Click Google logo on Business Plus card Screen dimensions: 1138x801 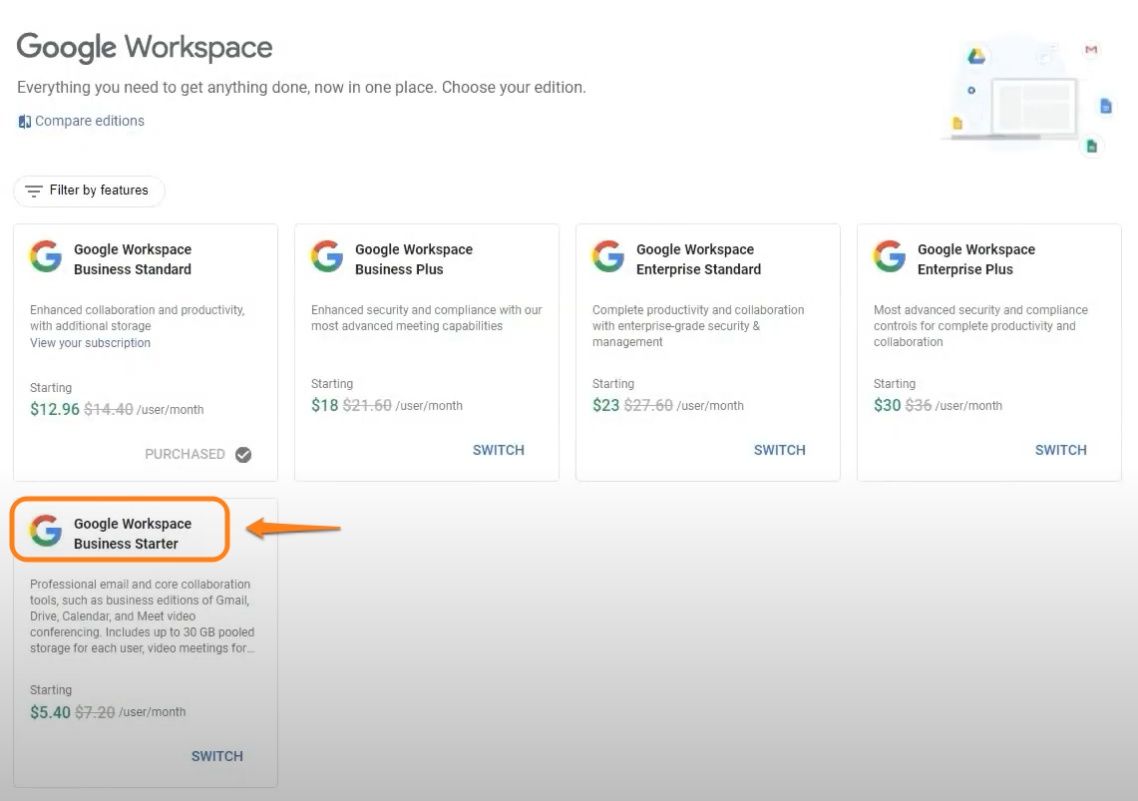pyautogui.click(x=327, y=257)
